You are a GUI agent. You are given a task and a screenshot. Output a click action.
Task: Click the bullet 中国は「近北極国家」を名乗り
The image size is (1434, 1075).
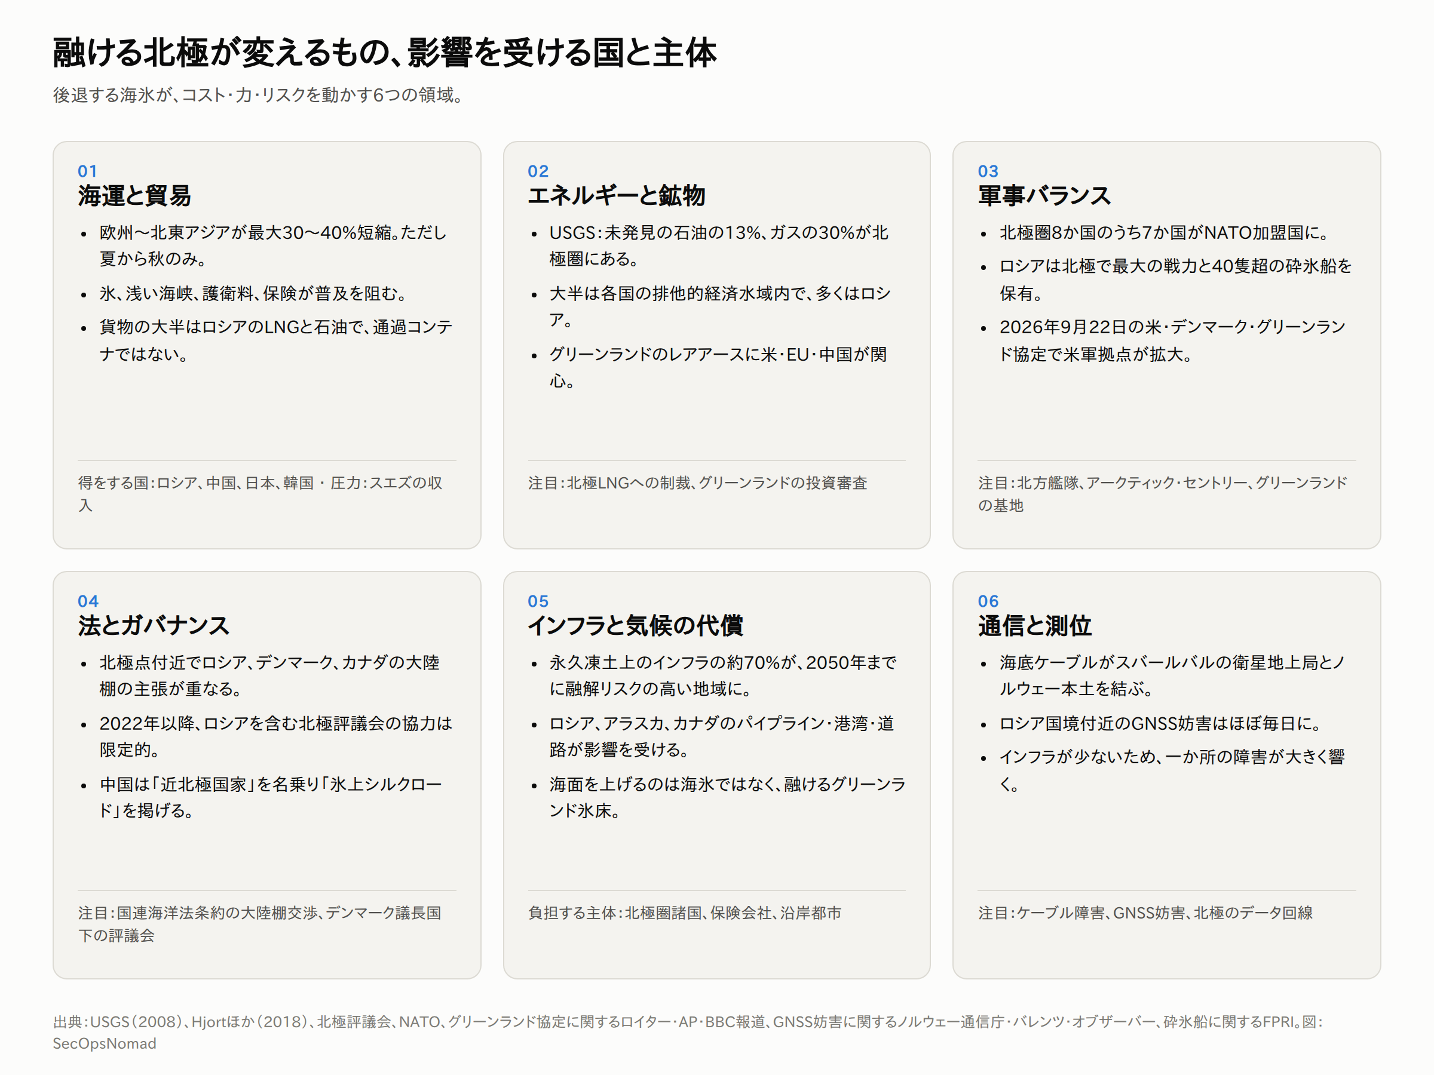[x=271, y=797]
